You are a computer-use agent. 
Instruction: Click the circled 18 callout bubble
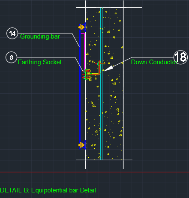point(180,57)
